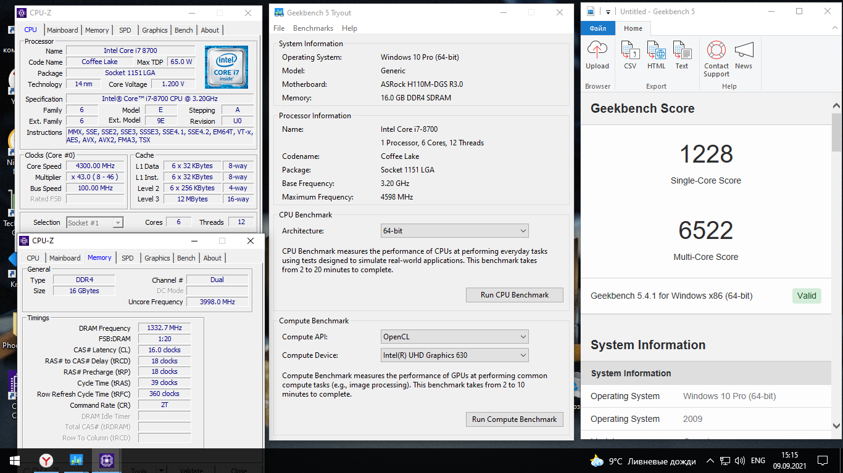Click the Run Compute Benchmark button
The image size is (843, 473).
(x=515, y=419)
